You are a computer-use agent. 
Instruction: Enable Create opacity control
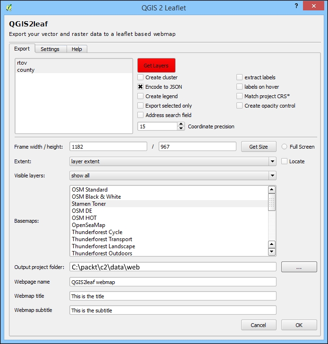[239, 106]
